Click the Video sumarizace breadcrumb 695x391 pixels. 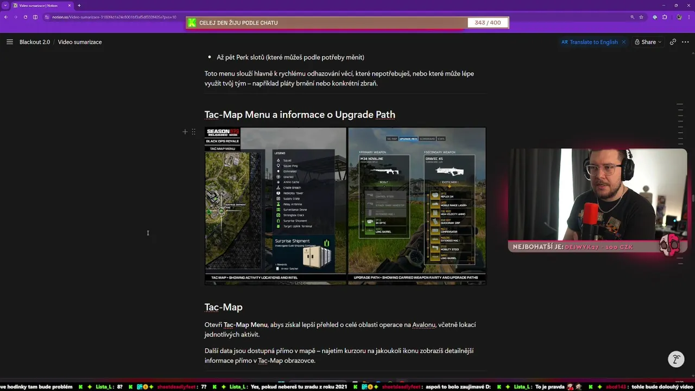[80, 42]
